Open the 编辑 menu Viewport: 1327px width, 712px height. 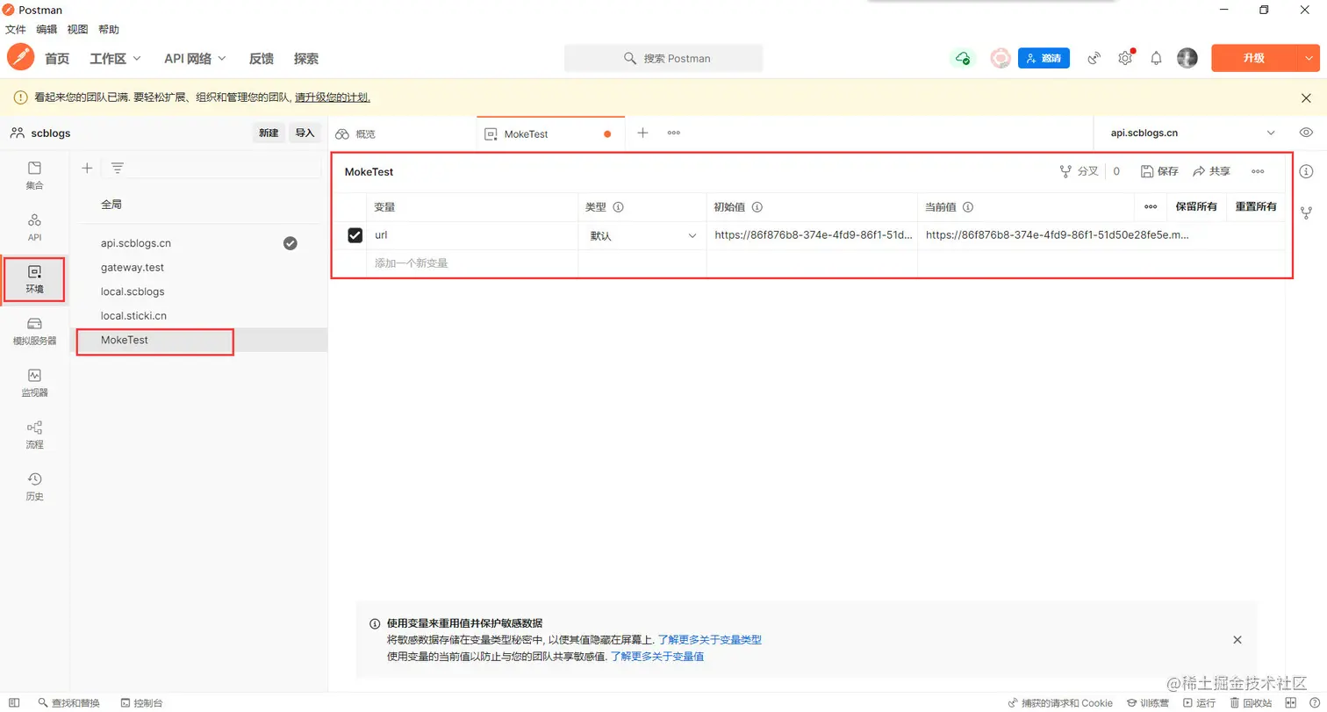(x=47, y=29)
